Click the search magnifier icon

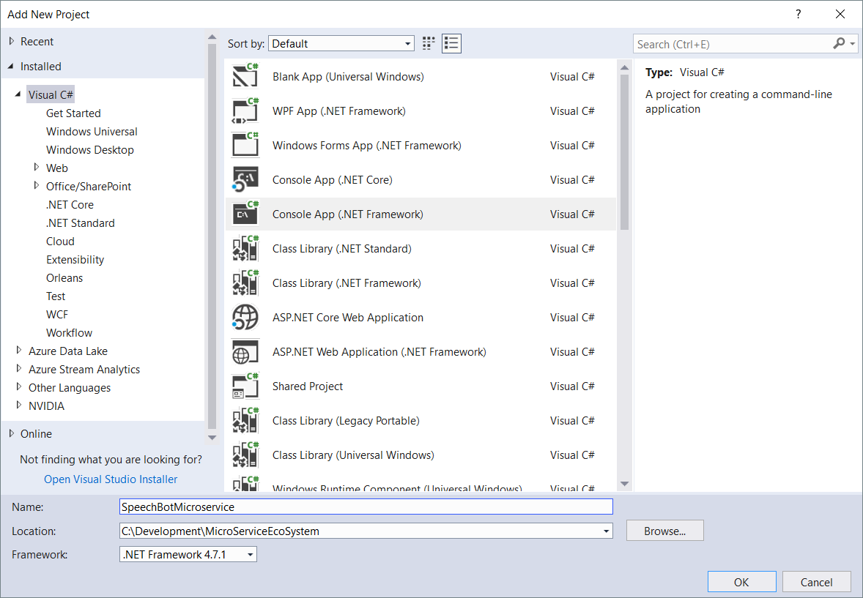[838, 43]
